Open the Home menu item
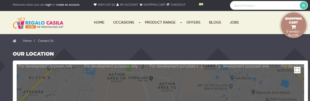This screenshot has width=310, height=101. point(99,22)
